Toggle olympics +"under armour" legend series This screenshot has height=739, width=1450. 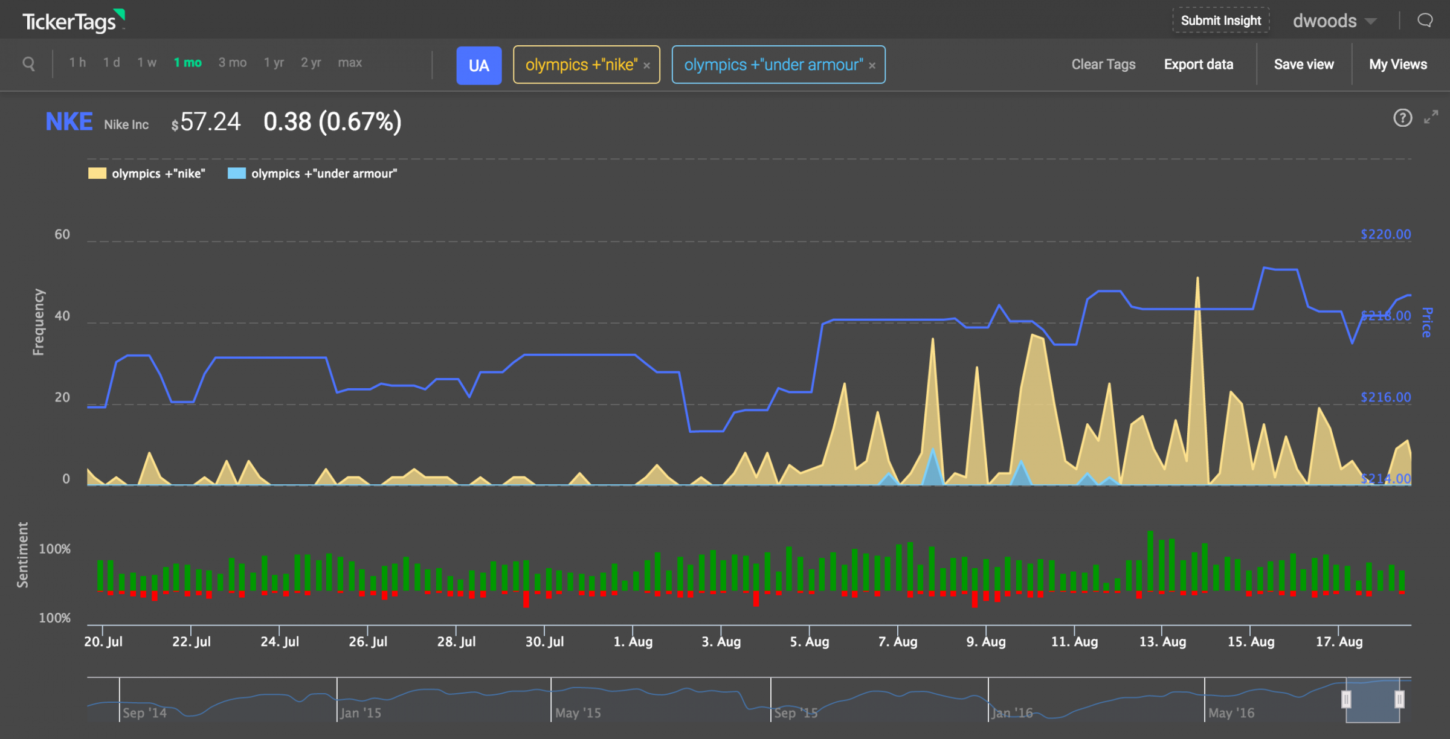[x=312, y=174]
